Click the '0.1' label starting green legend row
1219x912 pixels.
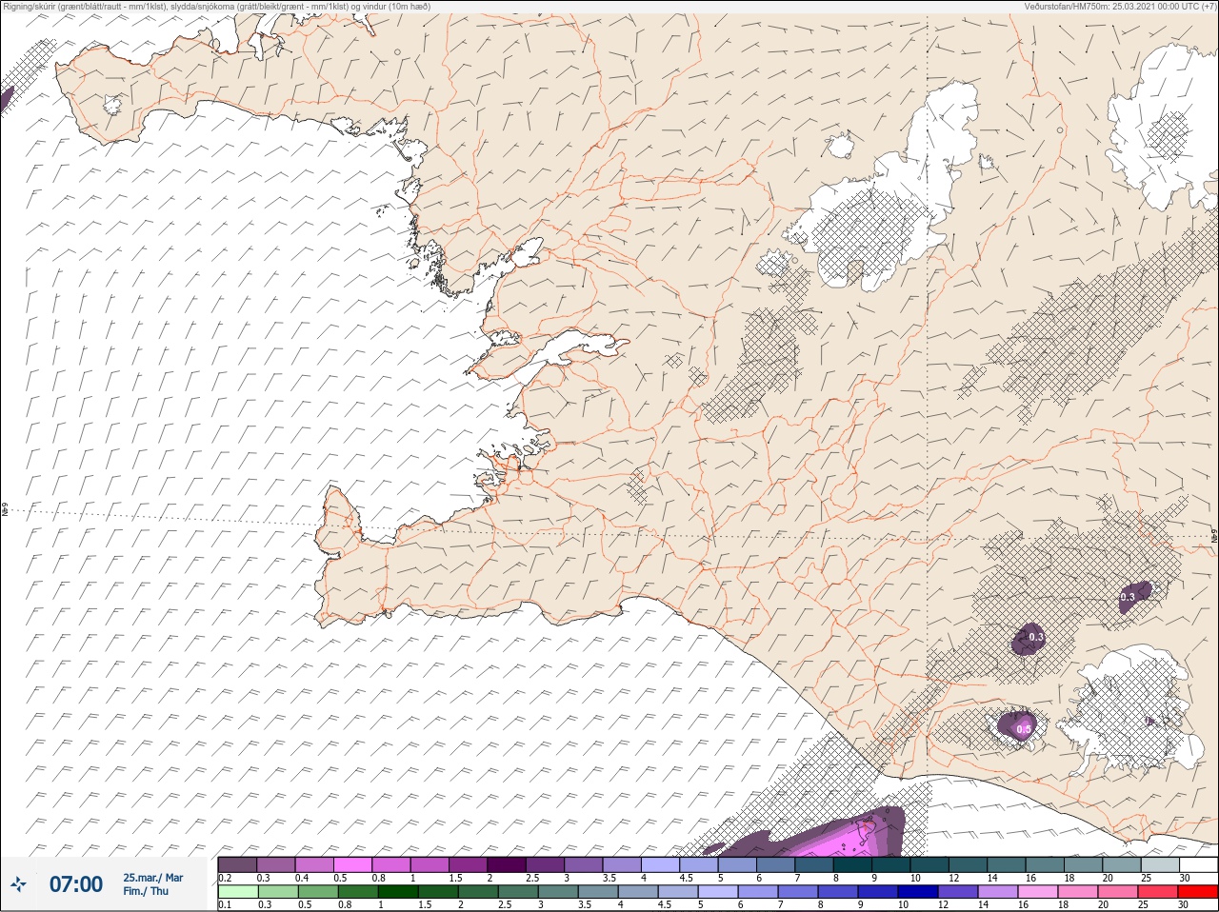[x=225, y=904]
